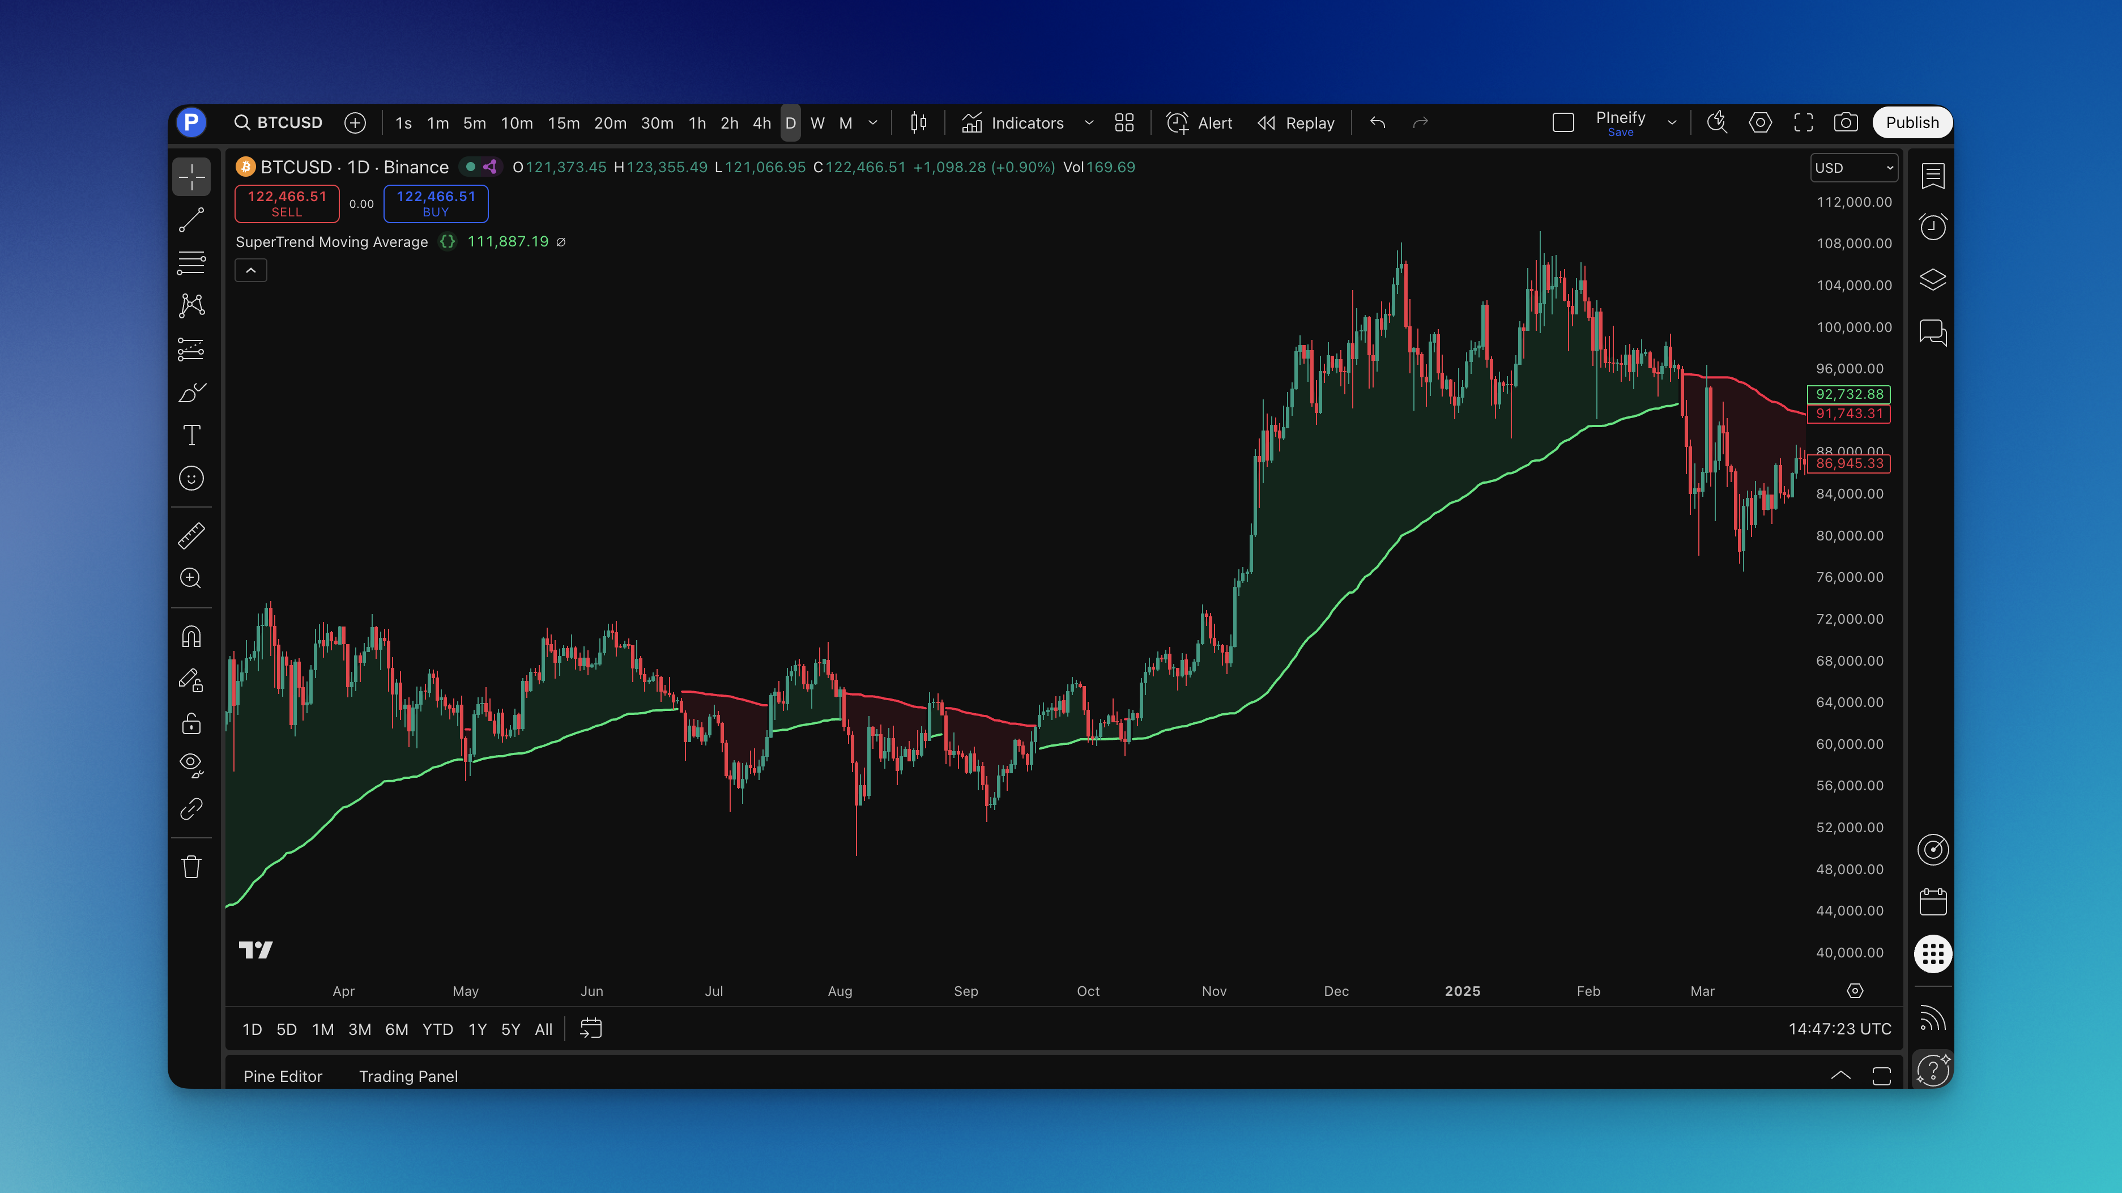Click the emoji icons tool

pos(191,479)
